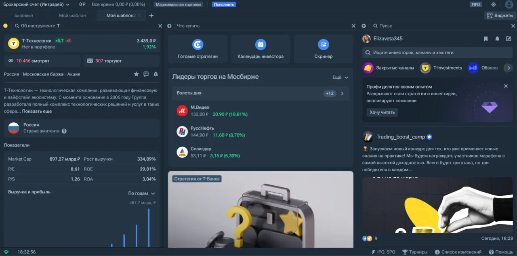Click the Хочу читать button

pos(382,112)
